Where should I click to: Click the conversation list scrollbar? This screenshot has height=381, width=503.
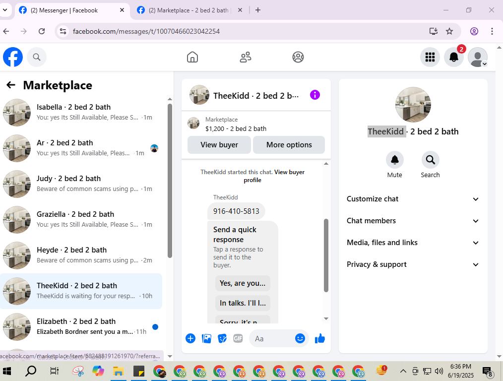pyautogui.click(x=170, y=181)
